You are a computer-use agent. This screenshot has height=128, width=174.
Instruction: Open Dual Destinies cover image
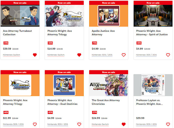64,85
